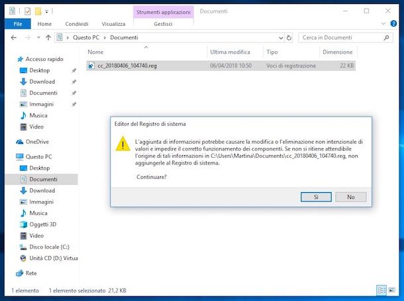The width and height of the screenshot is (404, 301).
Task: Close the Explorer window
Action: 387,11
